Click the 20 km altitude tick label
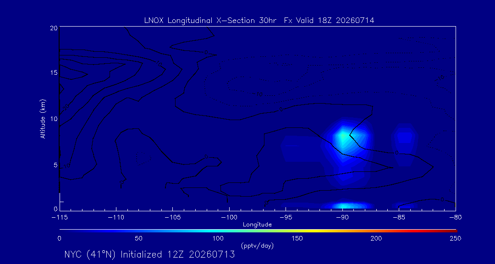495x264 pixels. [x=53, y=27]
